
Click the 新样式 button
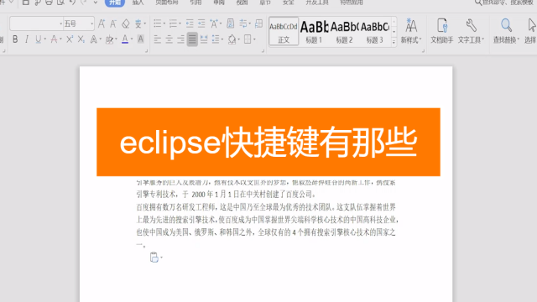click(410, 31)
